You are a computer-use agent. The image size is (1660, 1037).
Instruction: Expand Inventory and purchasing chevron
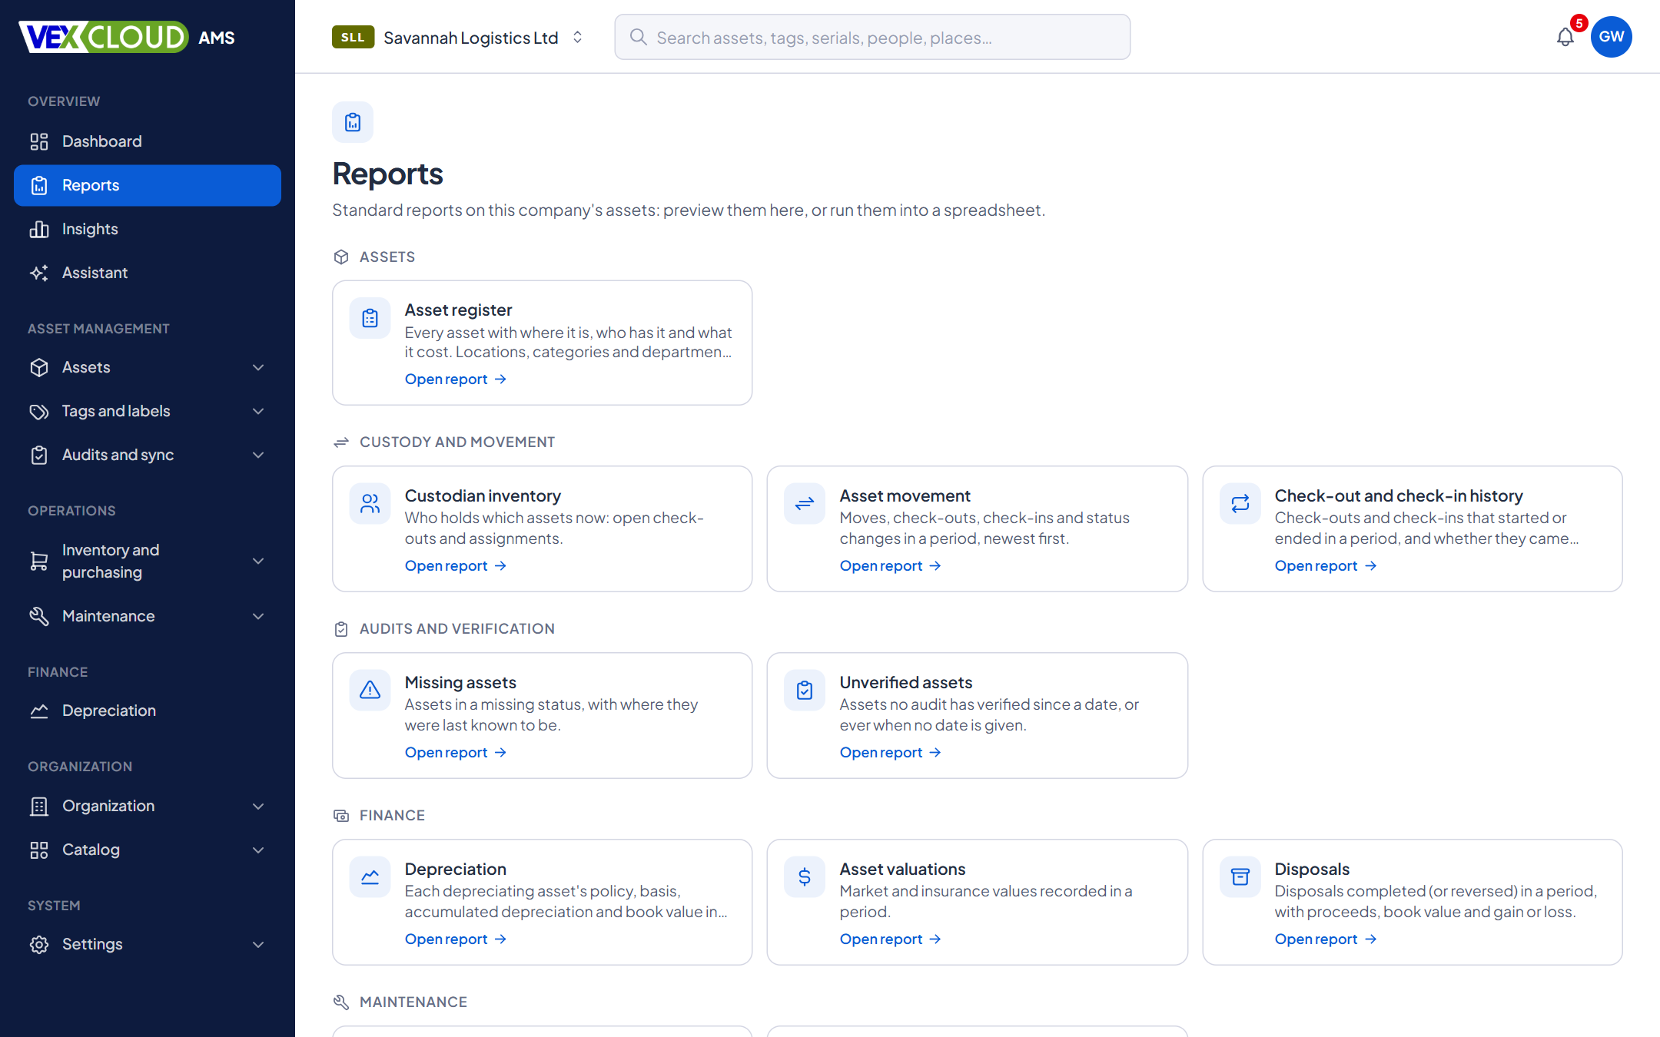258,561
